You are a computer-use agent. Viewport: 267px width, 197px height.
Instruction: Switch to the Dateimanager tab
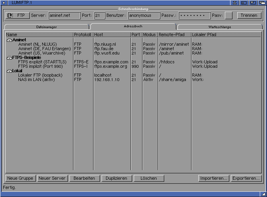pos(46,27)
